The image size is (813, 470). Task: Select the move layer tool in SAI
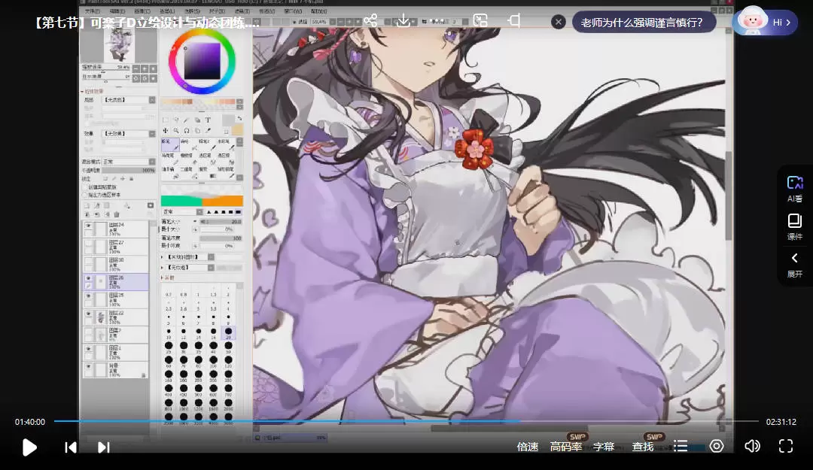[166, 131]
